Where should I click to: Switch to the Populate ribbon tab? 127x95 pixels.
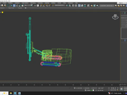tap(20, 8)
